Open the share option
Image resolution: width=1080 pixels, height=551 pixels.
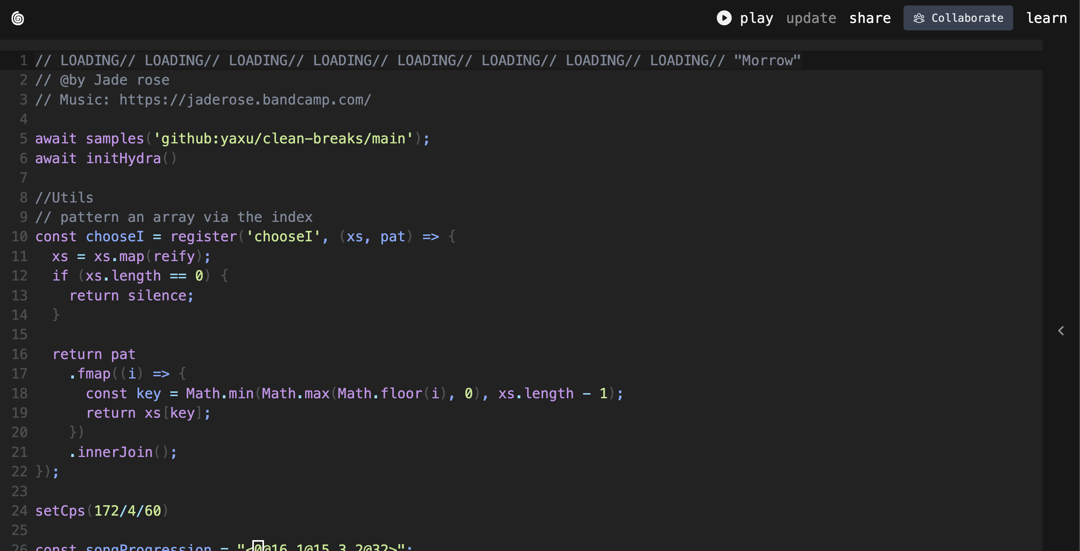point(870,18)
